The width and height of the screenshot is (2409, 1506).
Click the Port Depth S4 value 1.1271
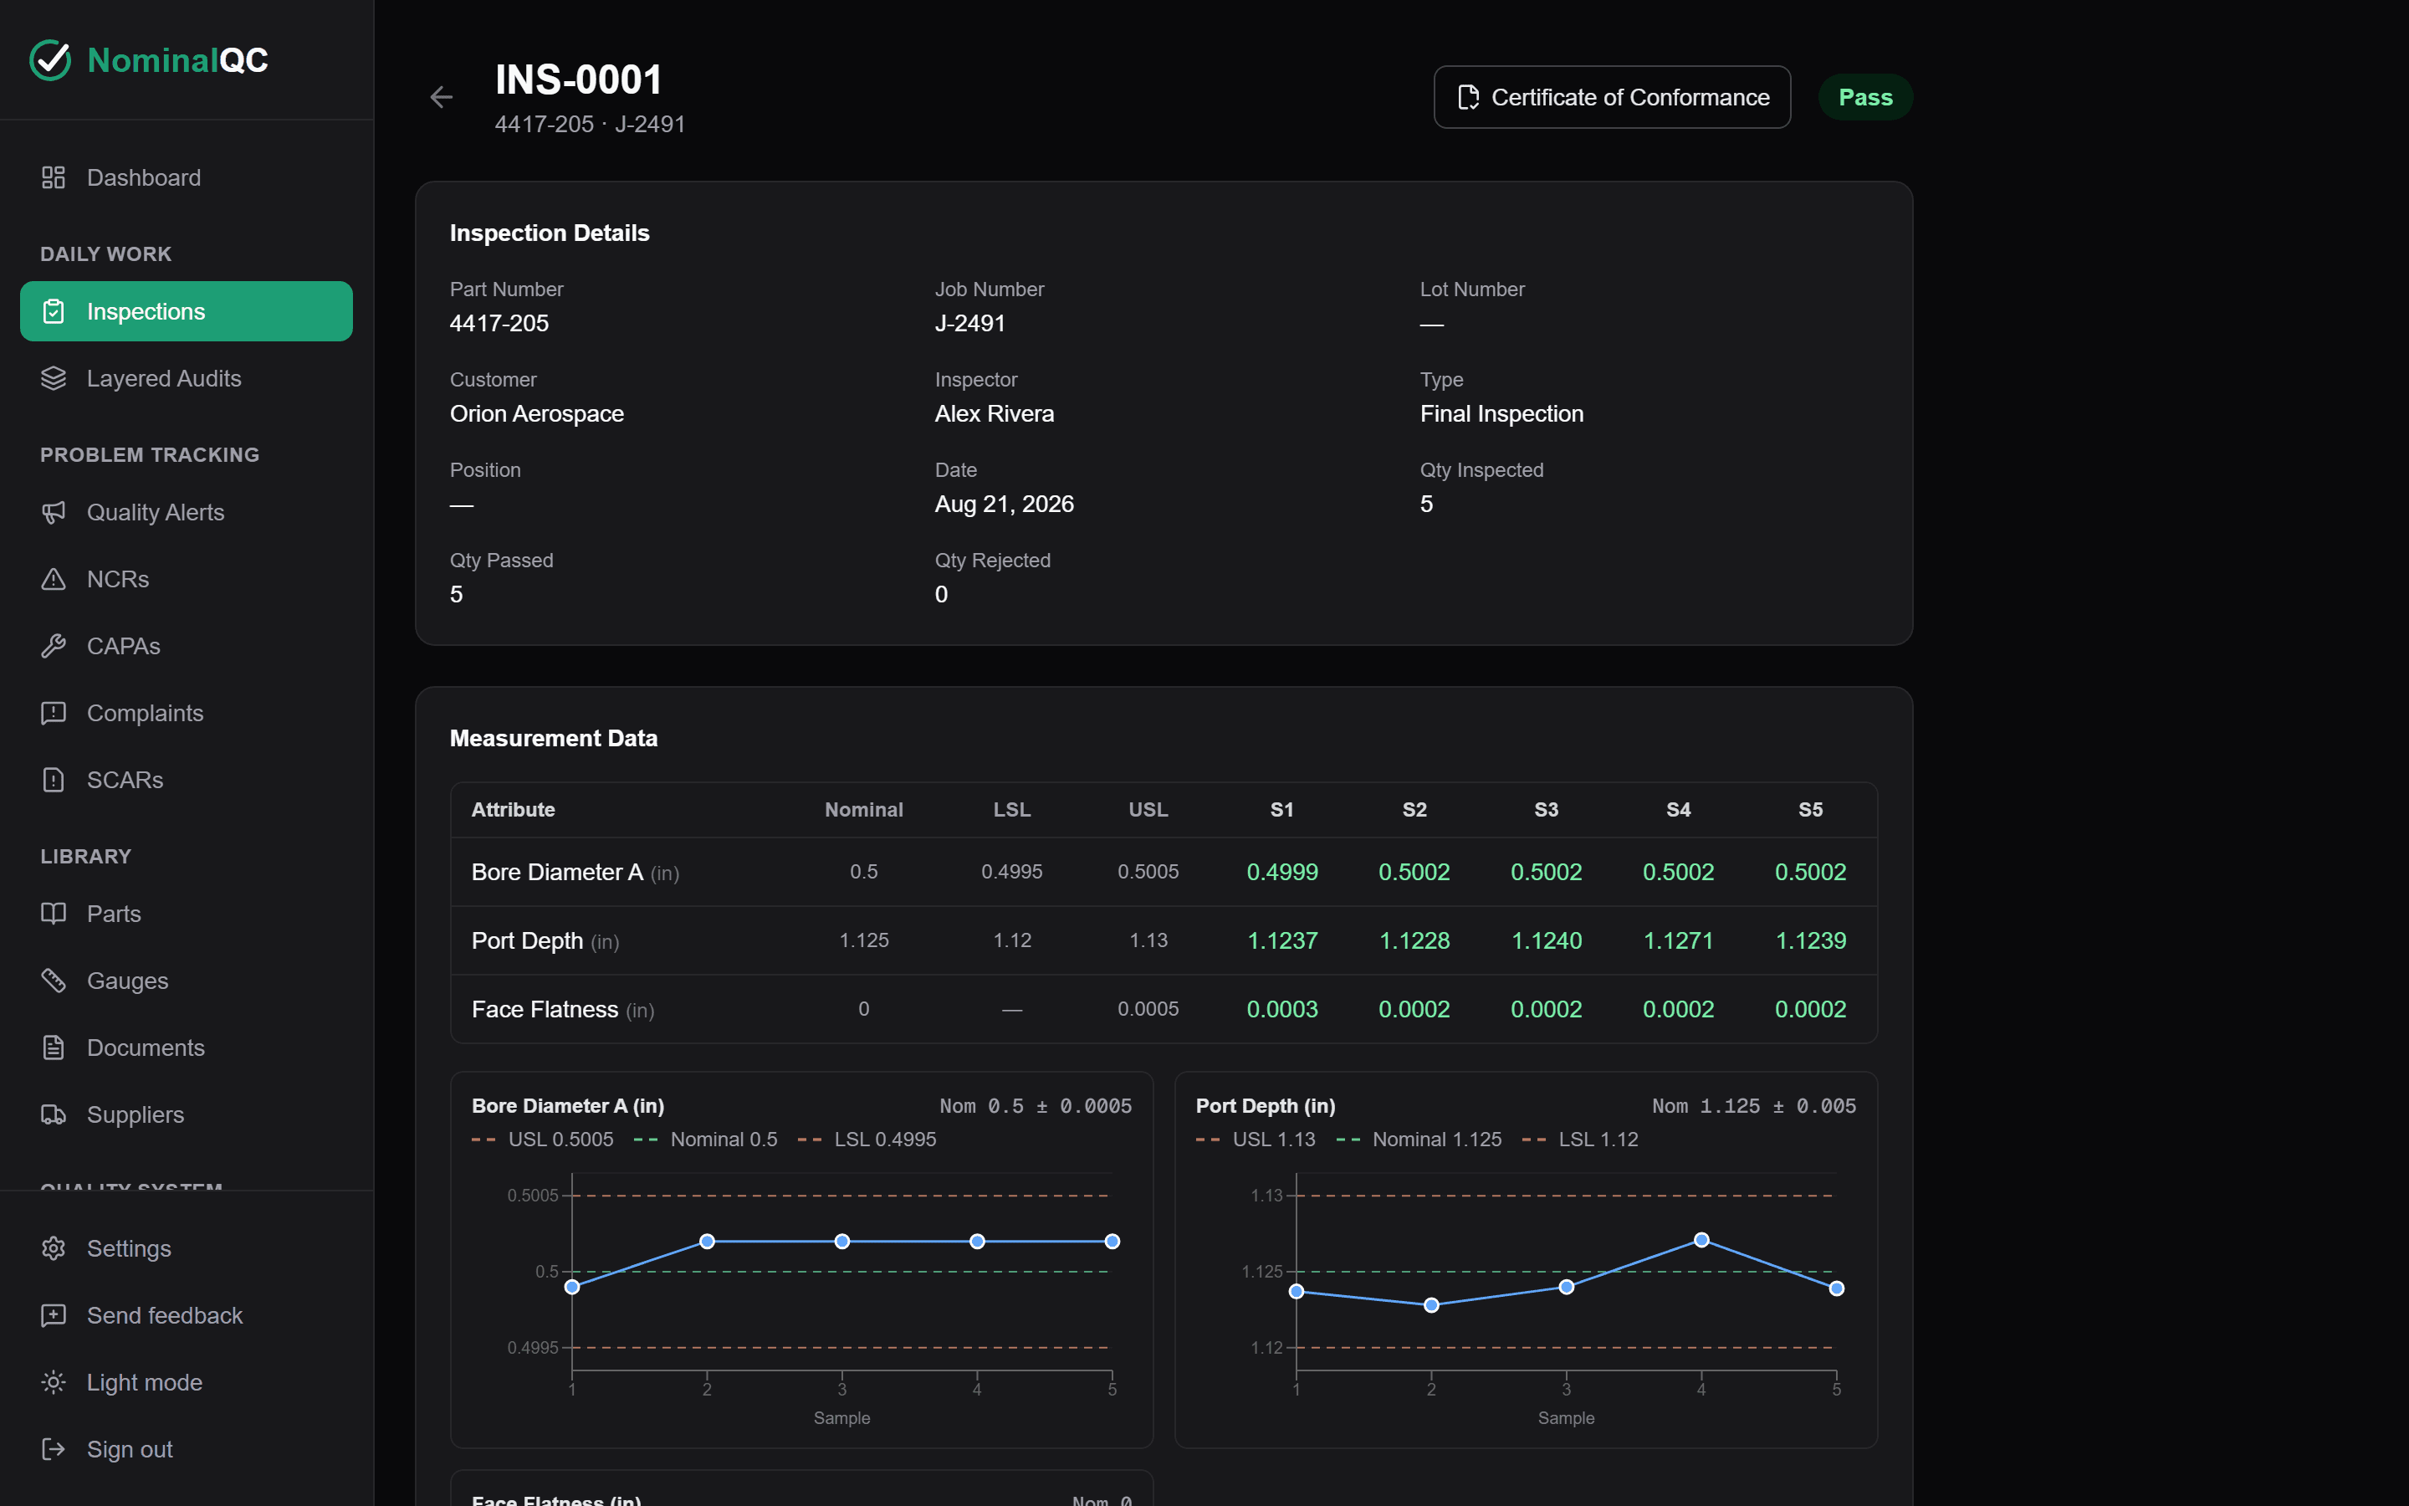[x=1678, y=940]
